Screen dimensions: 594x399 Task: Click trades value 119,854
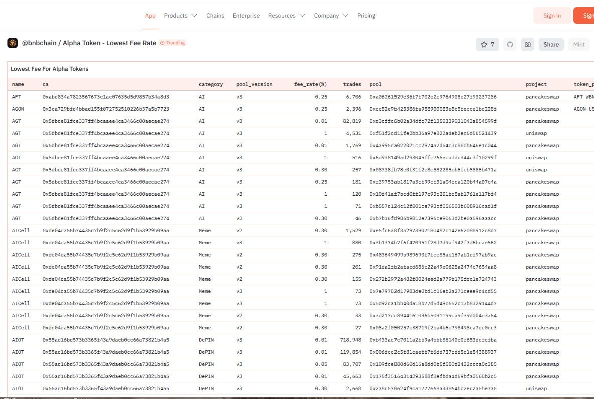350,352
